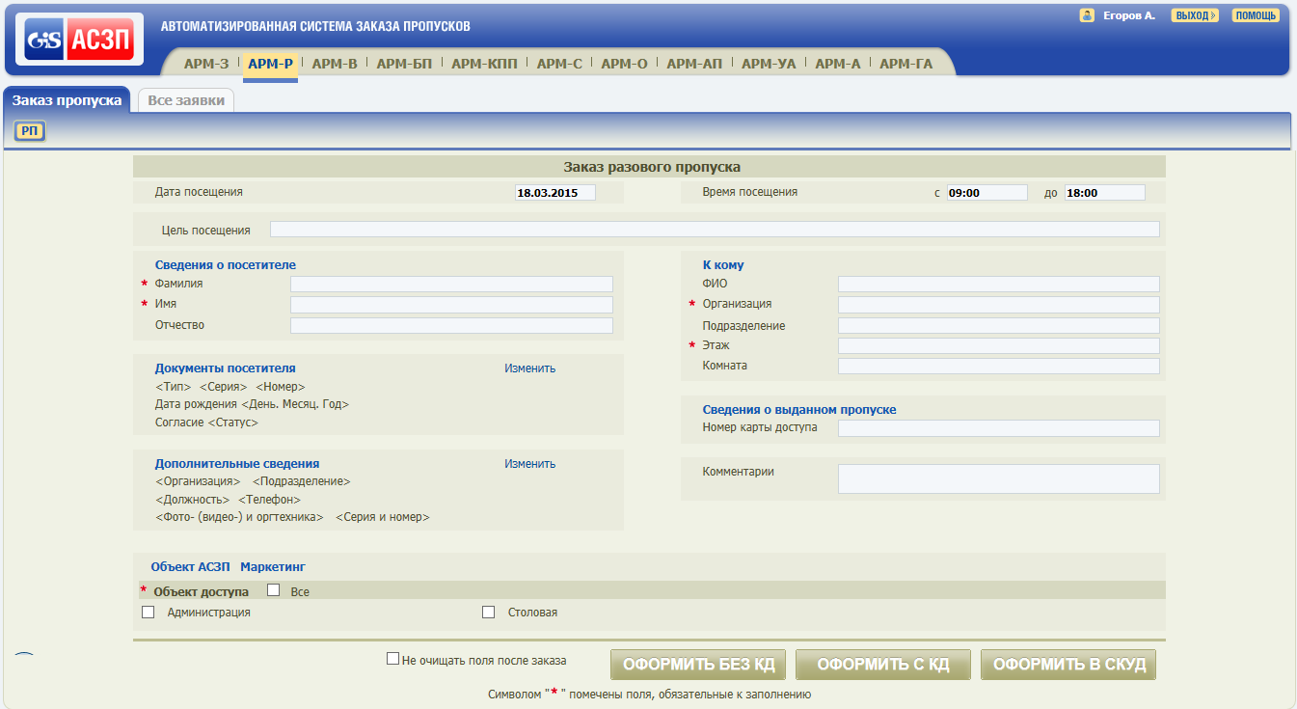Click Изменить next to Документы посетителя
Viewport: 1297px width, 709px height.
coord(530,368)
